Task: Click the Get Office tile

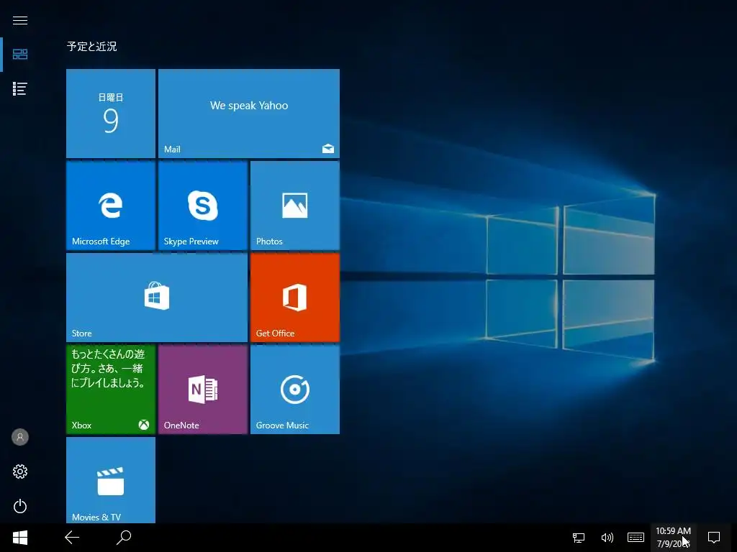Action: coord(295,298)
